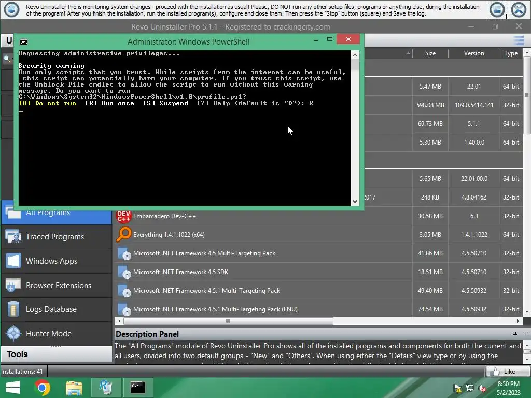Click program list scroll up arrow

tap(527, 52)
